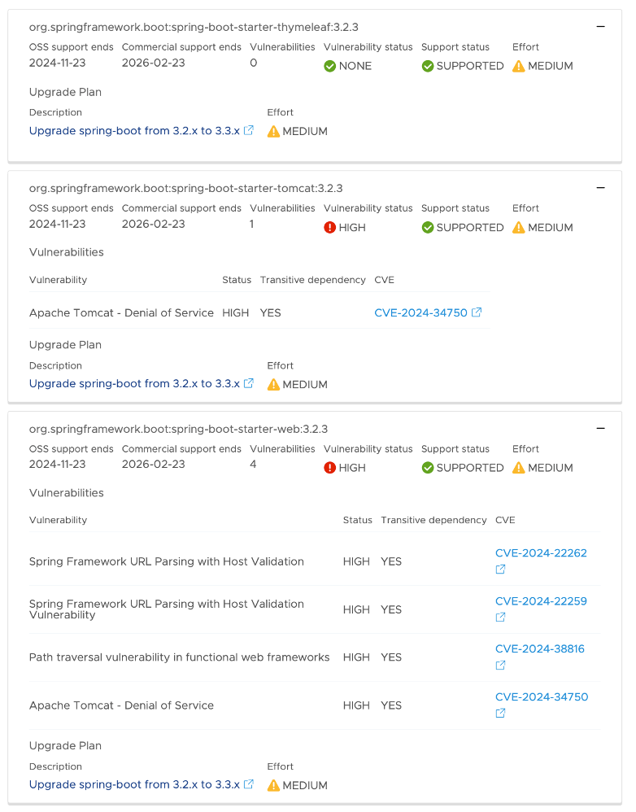
Task: Open CVE-2024-22259 link
Action: point(541,601)
